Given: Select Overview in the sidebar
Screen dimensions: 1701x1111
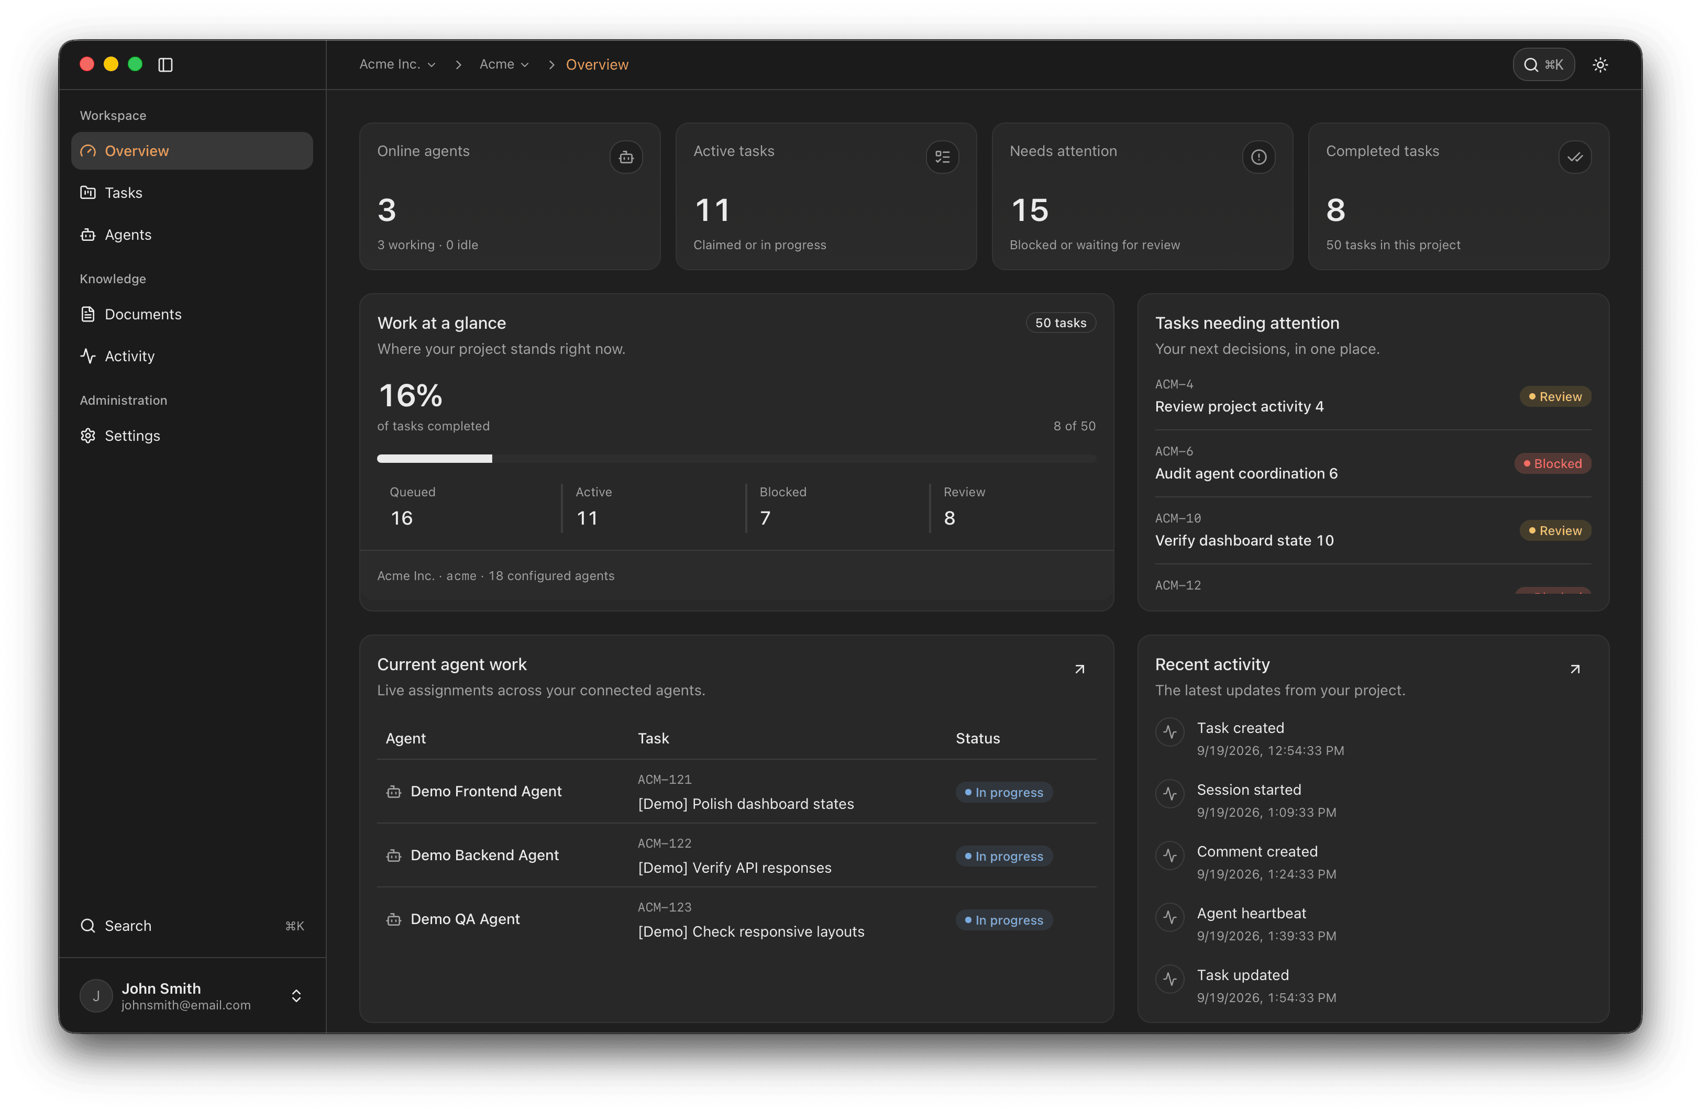Looking at the screenshot, I should (192, 151).
